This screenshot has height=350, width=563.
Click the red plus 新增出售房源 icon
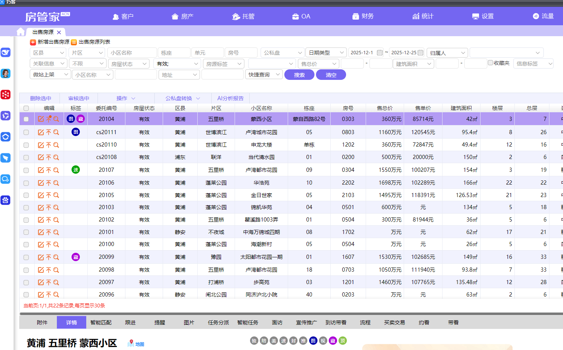[x=33, y=42]
